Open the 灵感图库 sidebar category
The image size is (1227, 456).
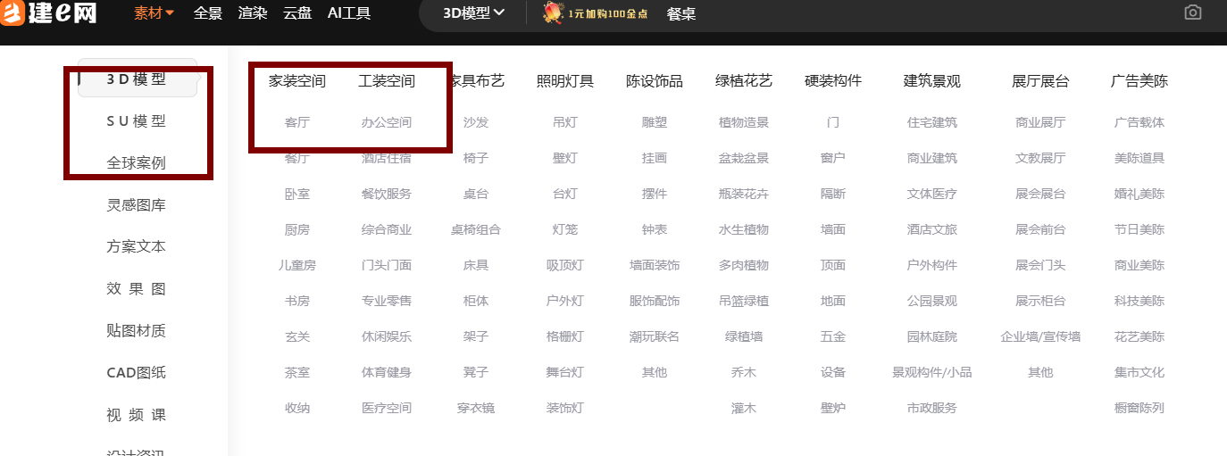[x=136, y=205]
